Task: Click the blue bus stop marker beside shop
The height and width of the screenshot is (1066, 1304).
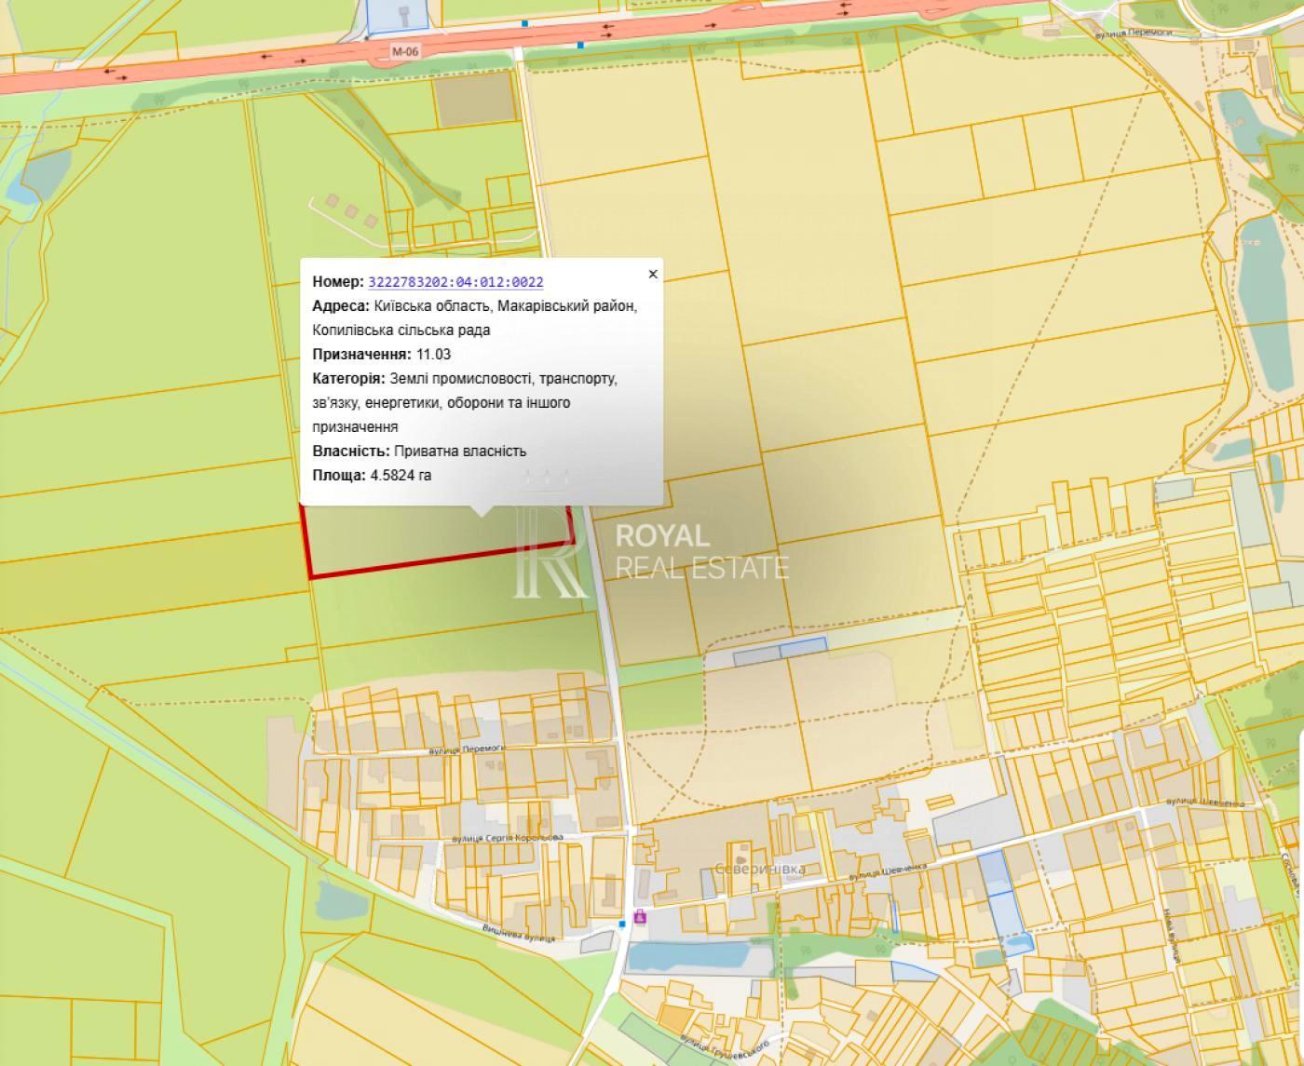Action: tap(622, 924)
